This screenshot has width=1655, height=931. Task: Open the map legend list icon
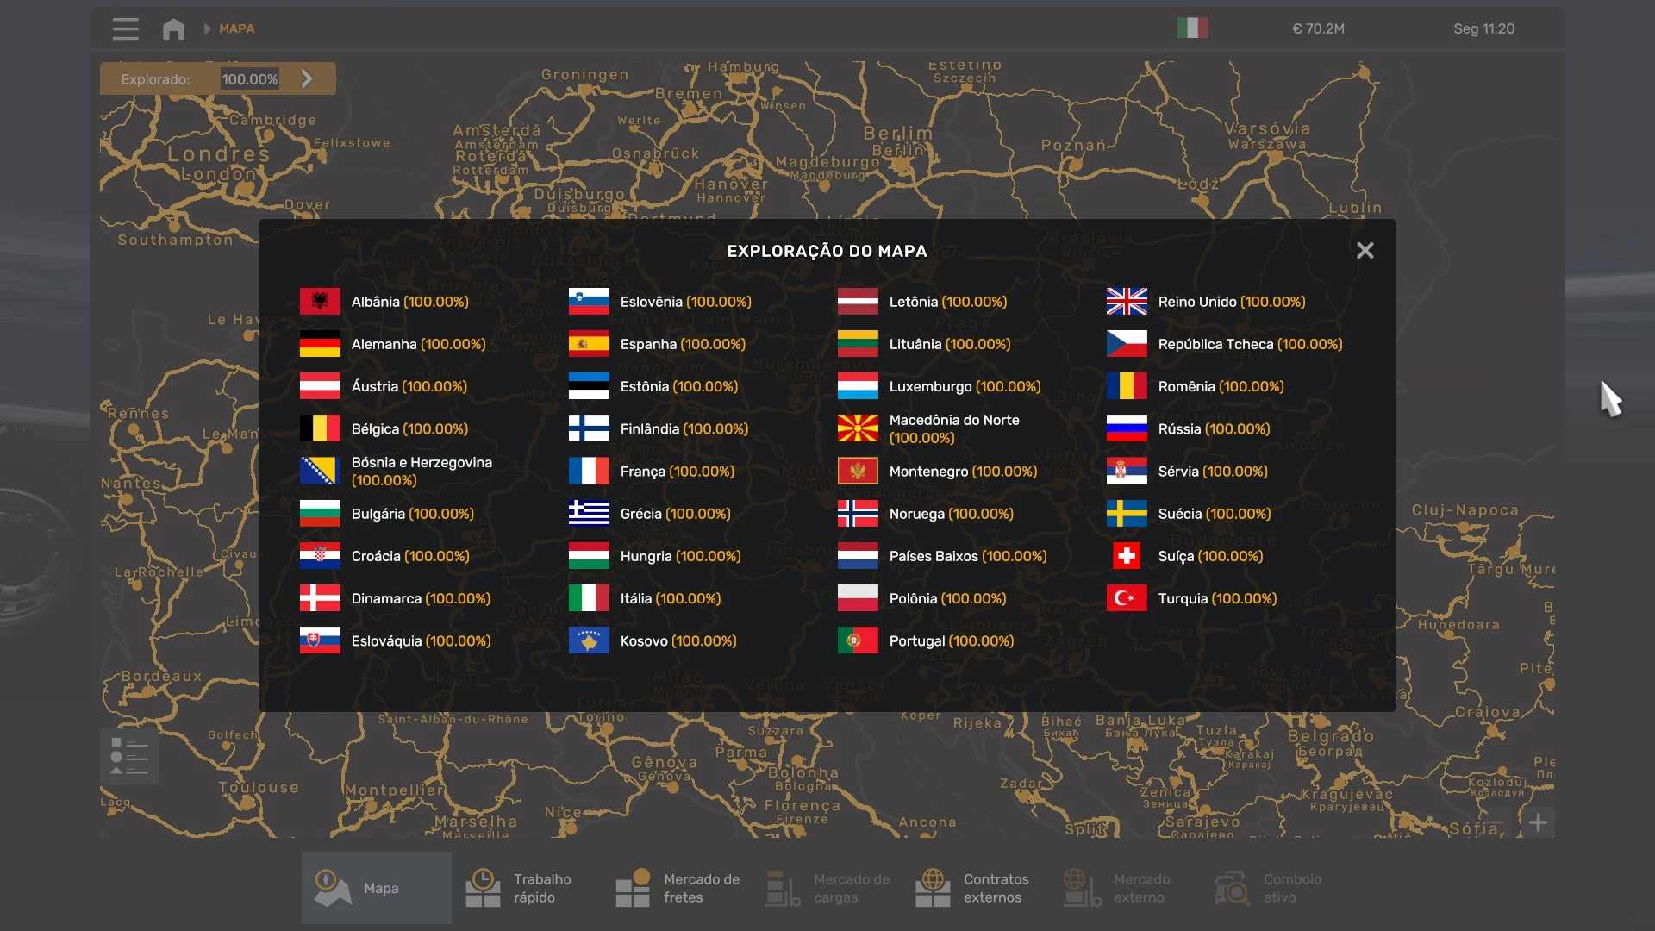129,757
